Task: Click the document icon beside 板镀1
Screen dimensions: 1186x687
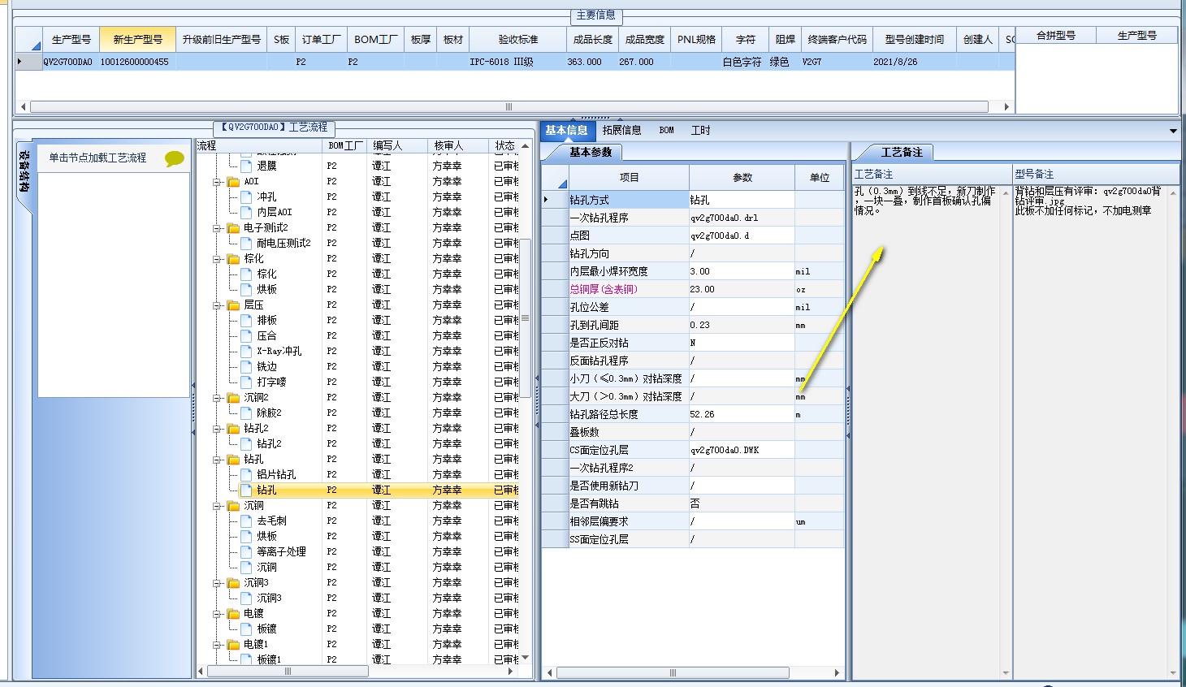Action: pos(247,659)
